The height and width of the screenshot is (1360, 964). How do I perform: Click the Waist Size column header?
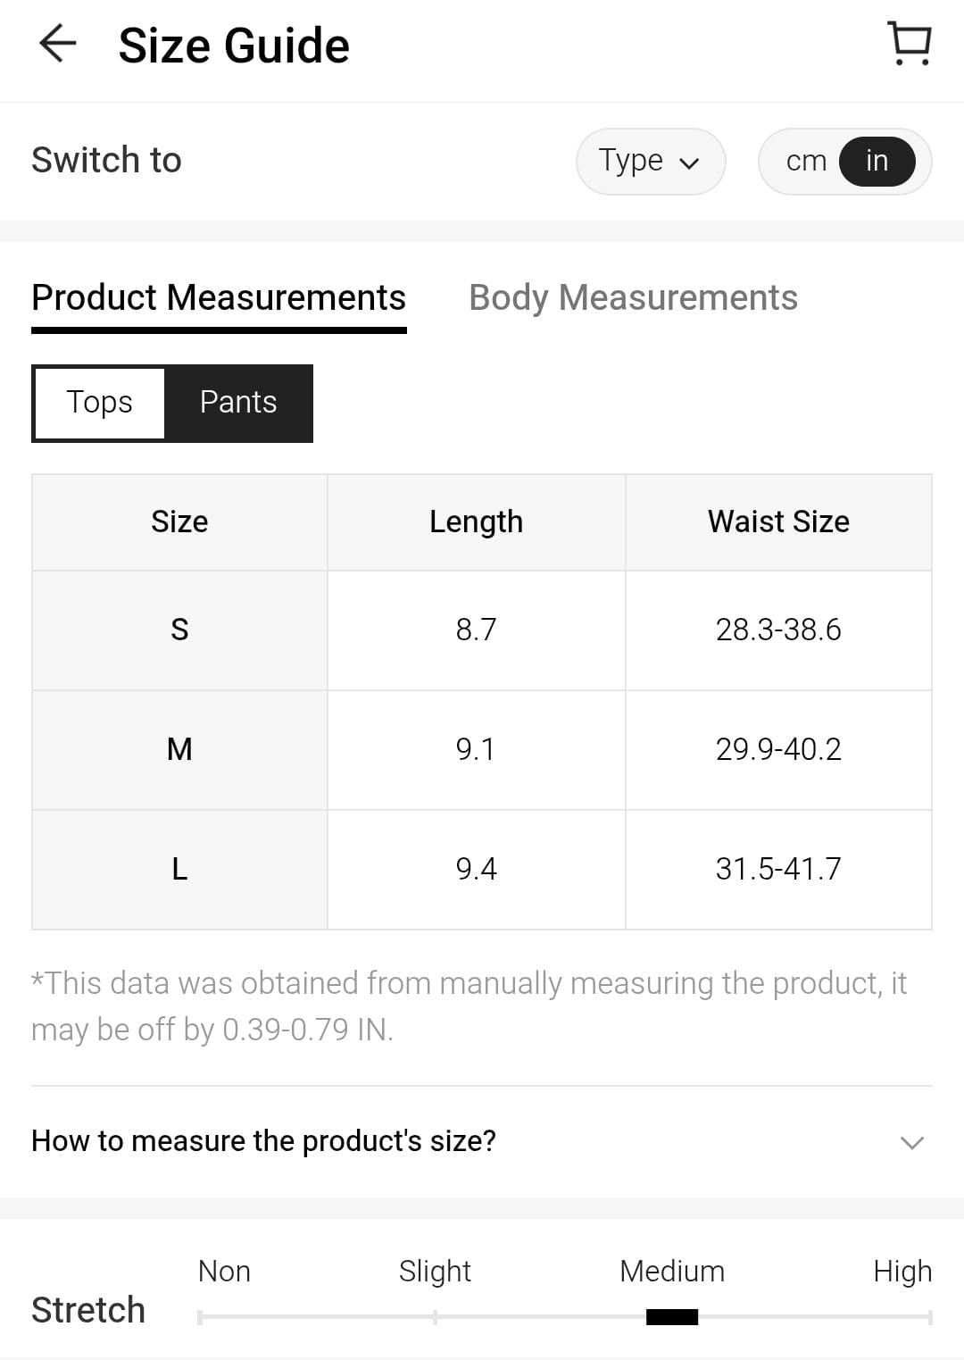click(778, 521)
